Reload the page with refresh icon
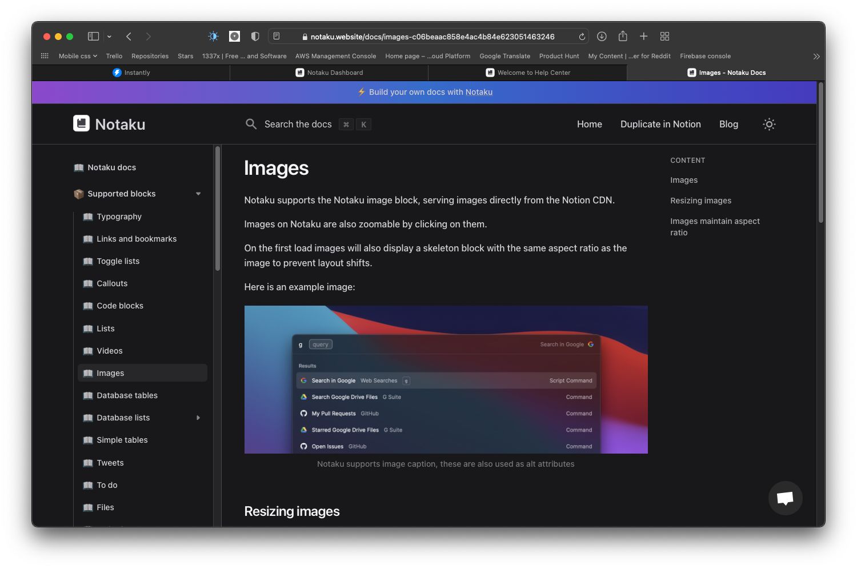The width and height of the screenshot is (857, 569). [x=582, y=37]
